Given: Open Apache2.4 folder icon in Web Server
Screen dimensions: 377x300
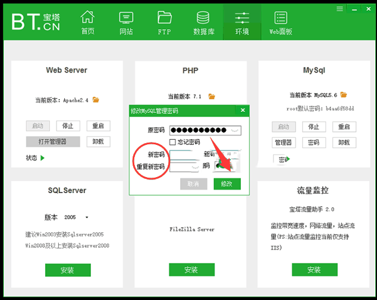Looking at the screenshot, I should pos(96,100).
